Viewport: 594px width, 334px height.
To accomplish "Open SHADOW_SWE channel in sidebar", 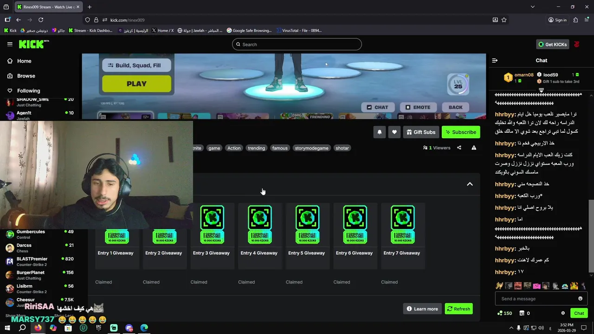I will tap(40, 102).
